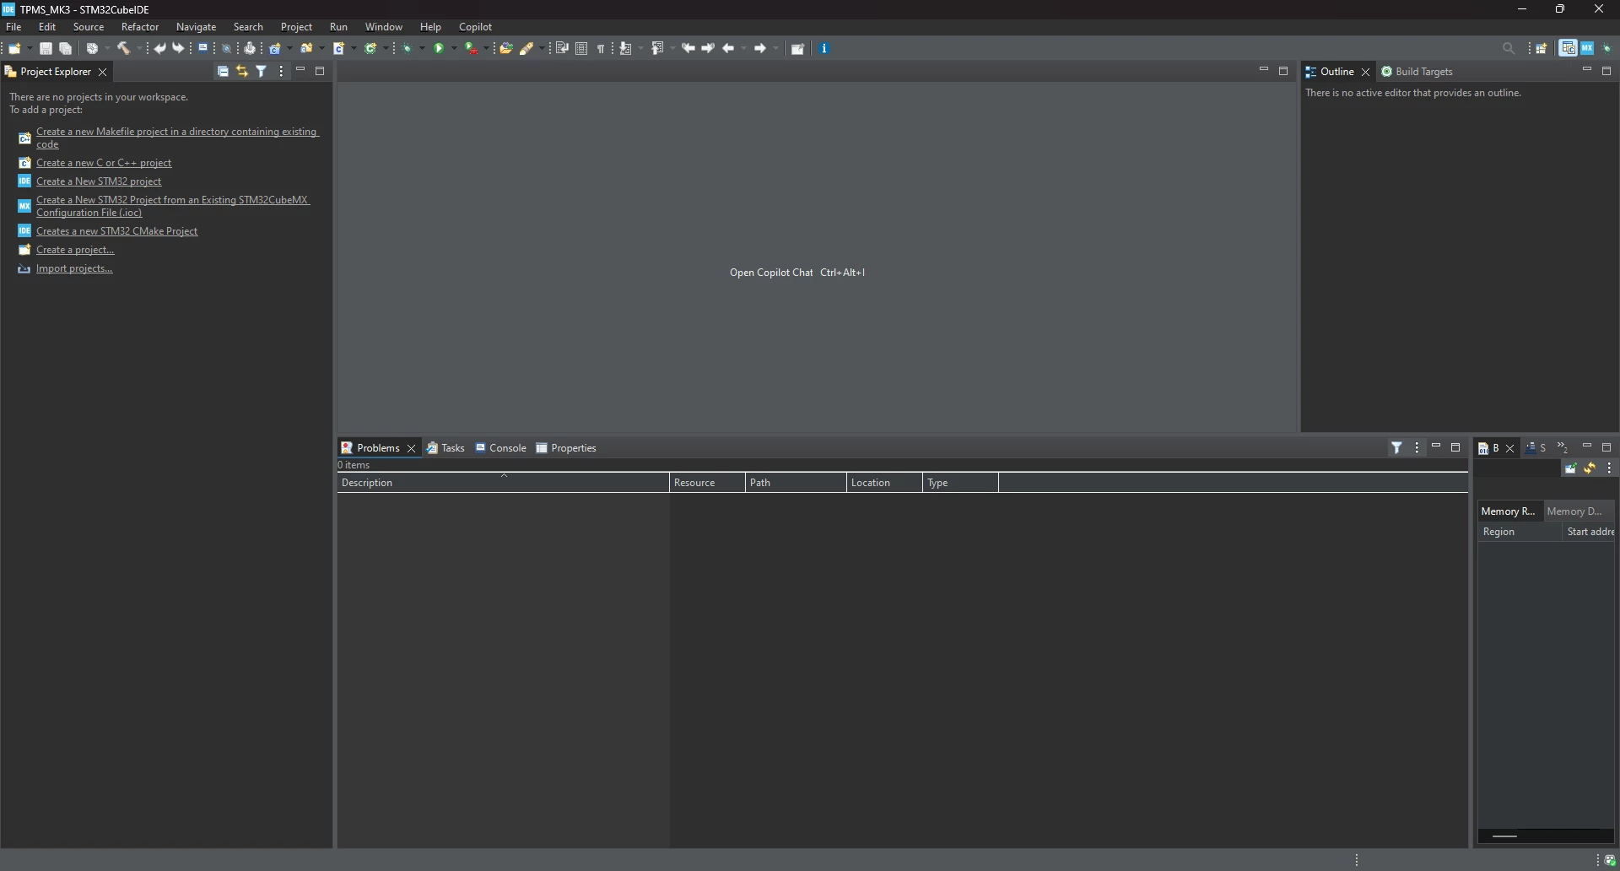Click the New file toolbar icon
Viewport: 1620px width, 871px height.
pos(14,48)
